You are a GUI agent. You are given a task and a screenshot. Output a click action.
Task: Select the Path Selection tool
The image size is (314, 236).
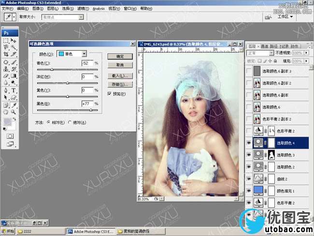6,97
